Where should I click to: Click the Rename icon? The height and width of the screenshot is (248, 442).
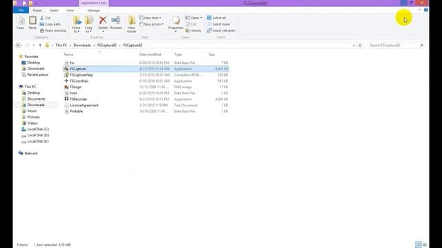tap(116, 23)
